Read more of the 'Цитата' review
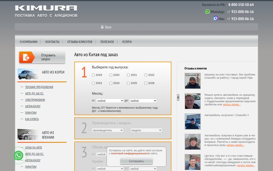This screenshot has width=273, height=171. pos(246,165)
